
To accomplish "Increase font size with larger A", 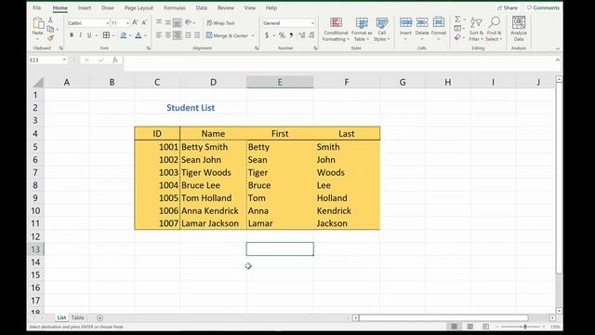I will [x=135, y=23].
